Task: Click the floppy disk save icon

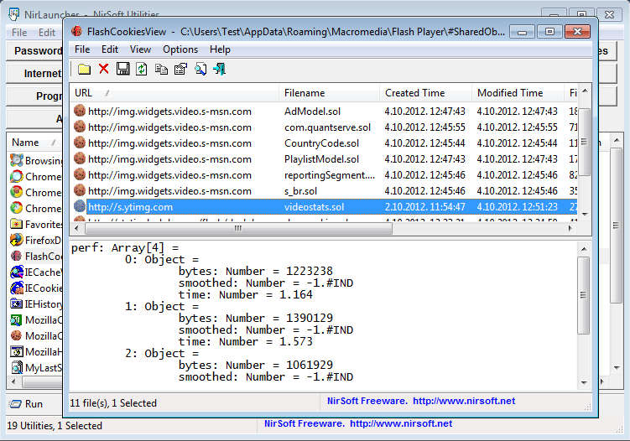Action: pos(122,69)
